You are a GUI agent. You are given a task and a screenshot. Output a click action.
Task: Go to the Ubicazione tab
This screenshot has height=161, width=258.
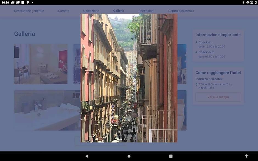coord(91,11)
